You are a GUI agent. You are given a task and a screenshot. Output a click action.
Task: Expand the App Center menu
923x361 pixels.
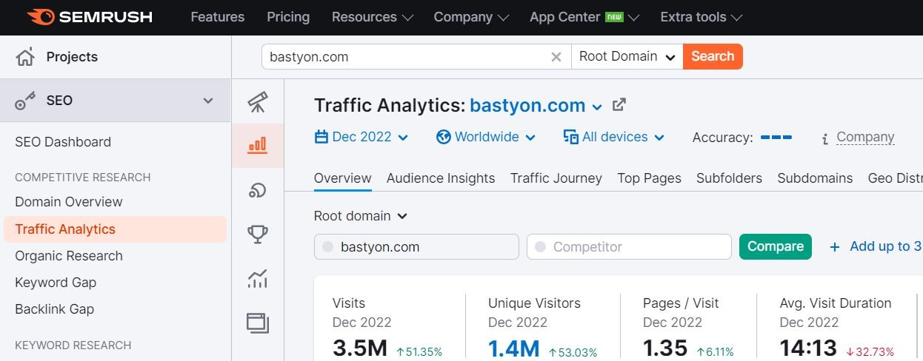[584, 16]
